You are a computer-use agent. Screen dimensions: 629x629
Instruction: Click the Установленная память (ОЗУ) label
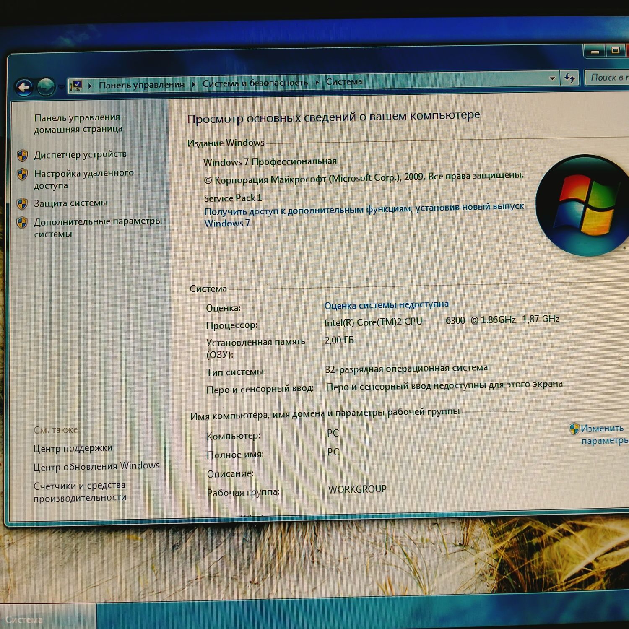coord(256,348)
